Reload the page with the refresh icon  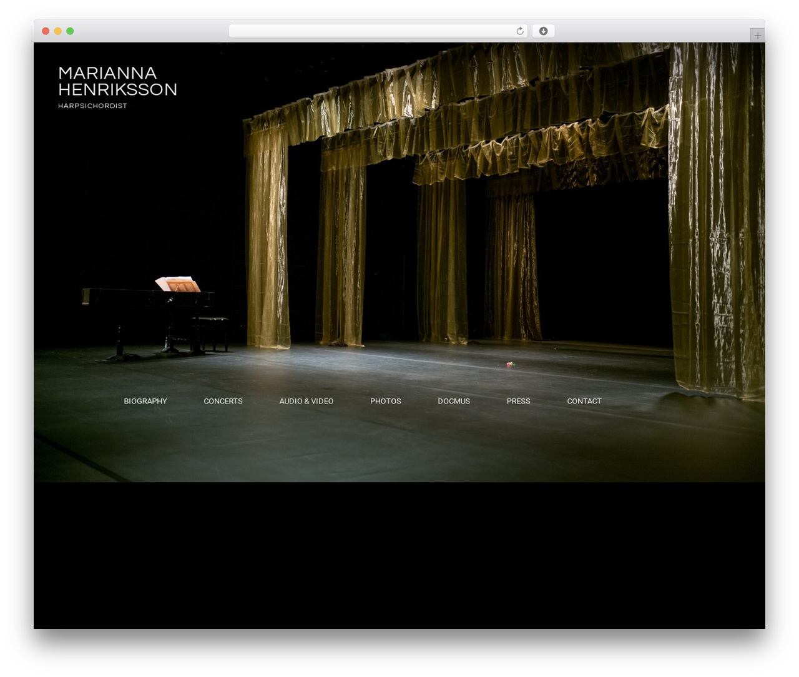tap(519, 31)
